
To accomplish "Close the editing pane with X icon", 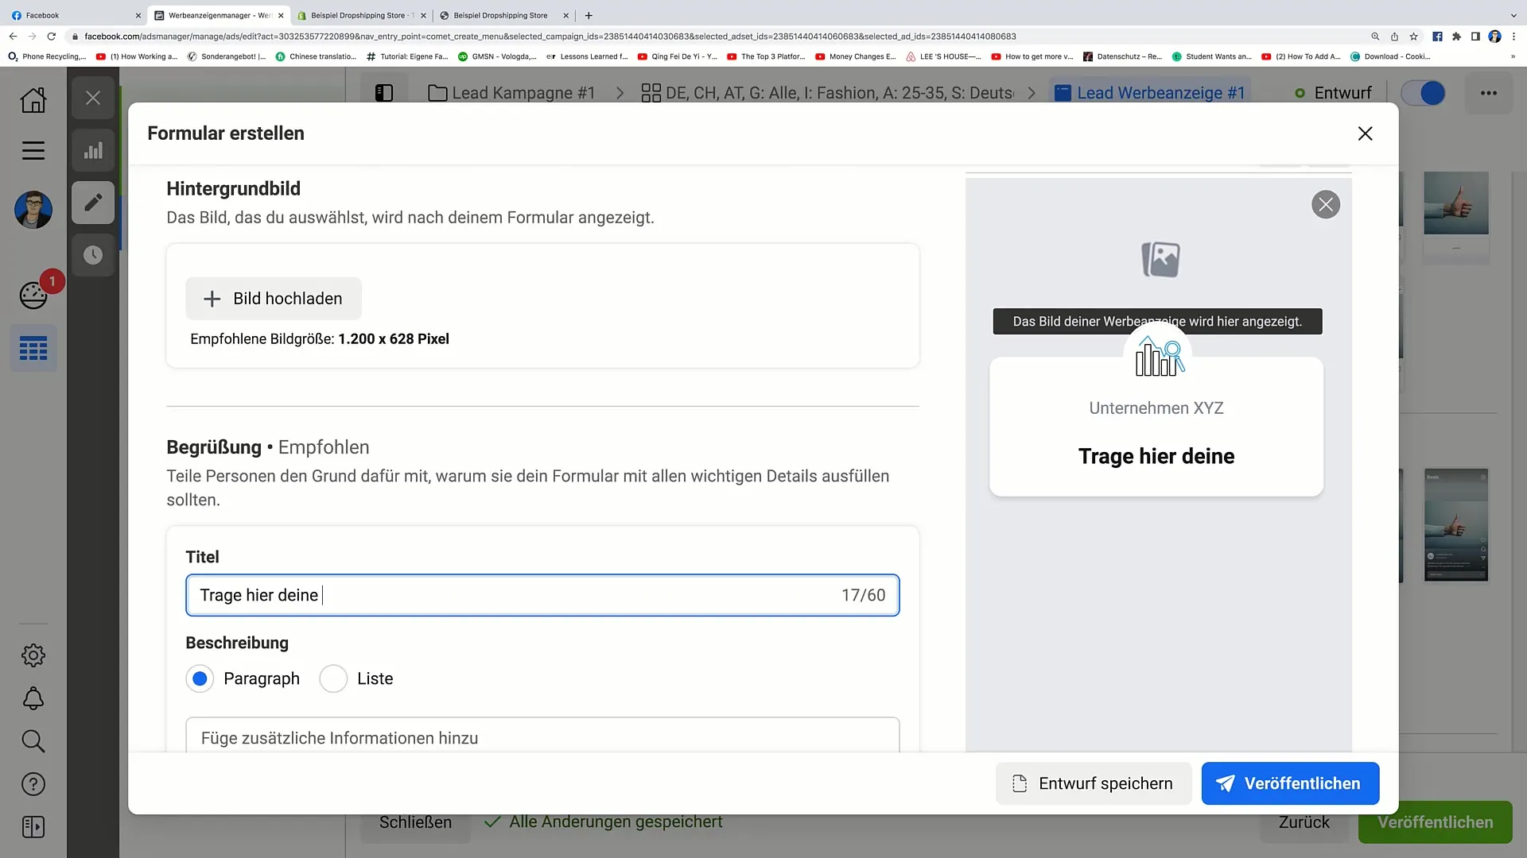I will 93,98.
